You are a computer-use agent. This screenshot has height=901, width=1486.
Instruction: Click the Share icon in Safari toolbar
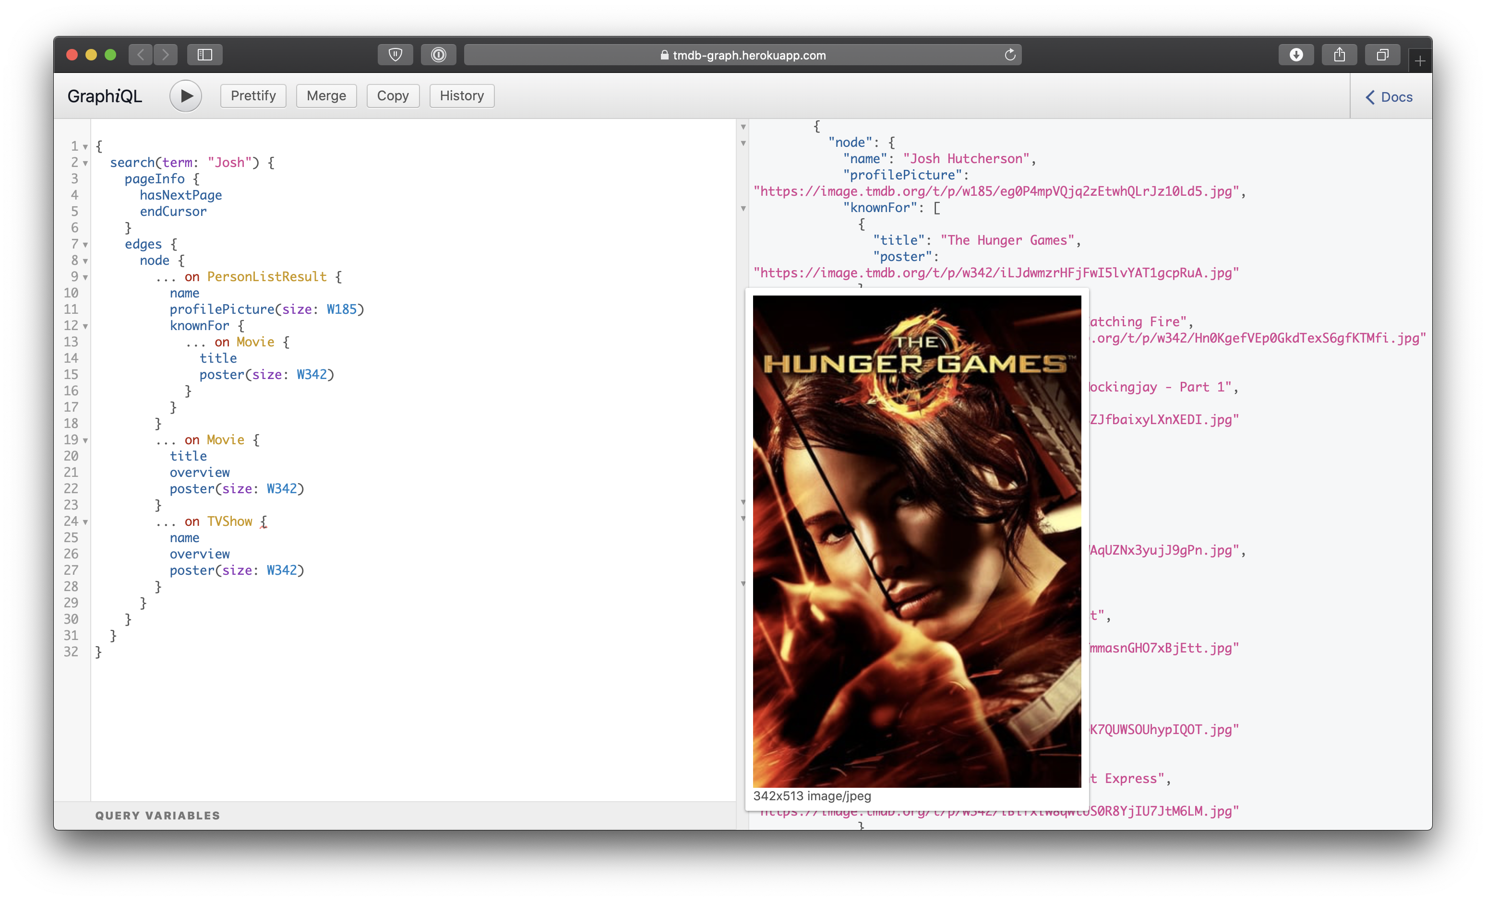[x=1339, y=55]
